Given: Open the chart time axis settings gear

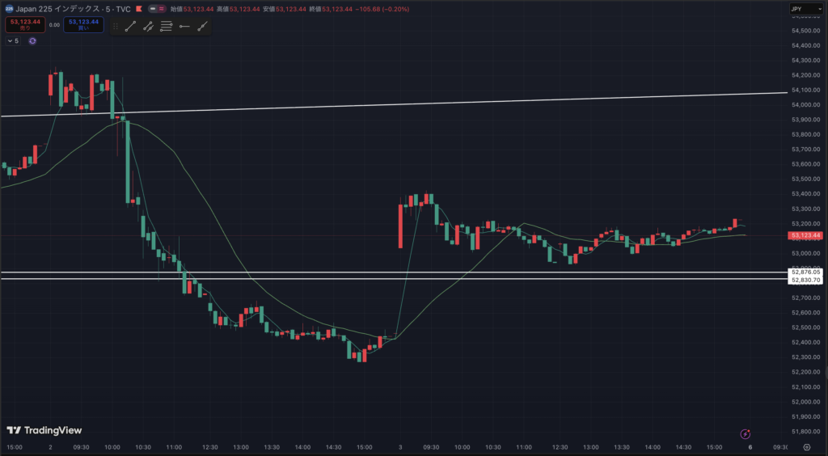Looking at the screenshot, I should [x=806, y=447].
